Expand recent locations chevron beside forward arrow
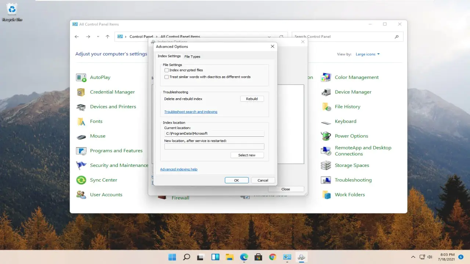Viewport: 470px width, 264px height. 98,37
